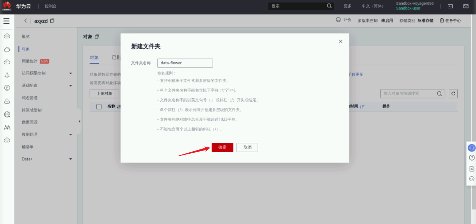Screen dimensions: 476x224
Task: Expand Data+ menu
Action: pyautogui.click(x=47, y=159)
